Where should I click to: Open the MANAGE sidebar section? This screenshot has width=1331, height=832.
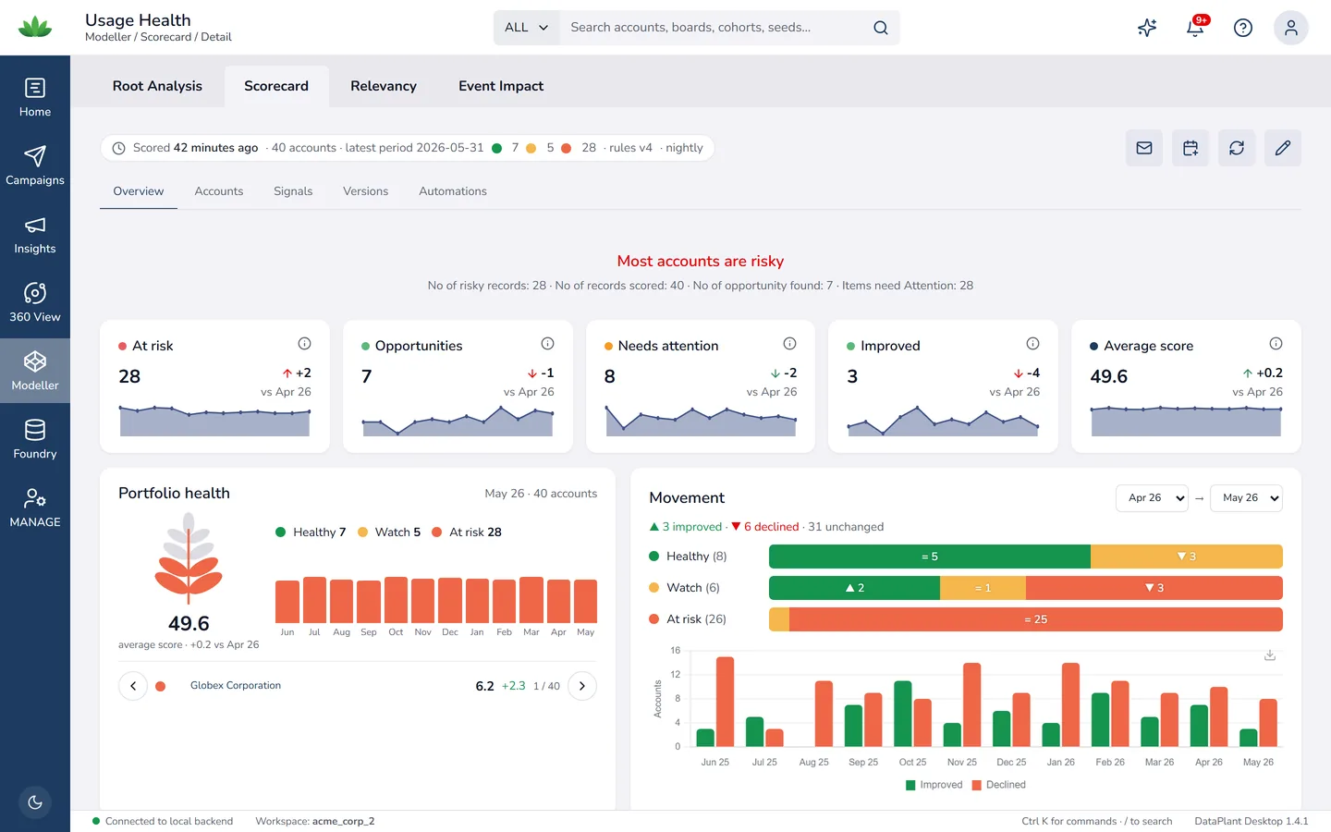pos(35,508)
